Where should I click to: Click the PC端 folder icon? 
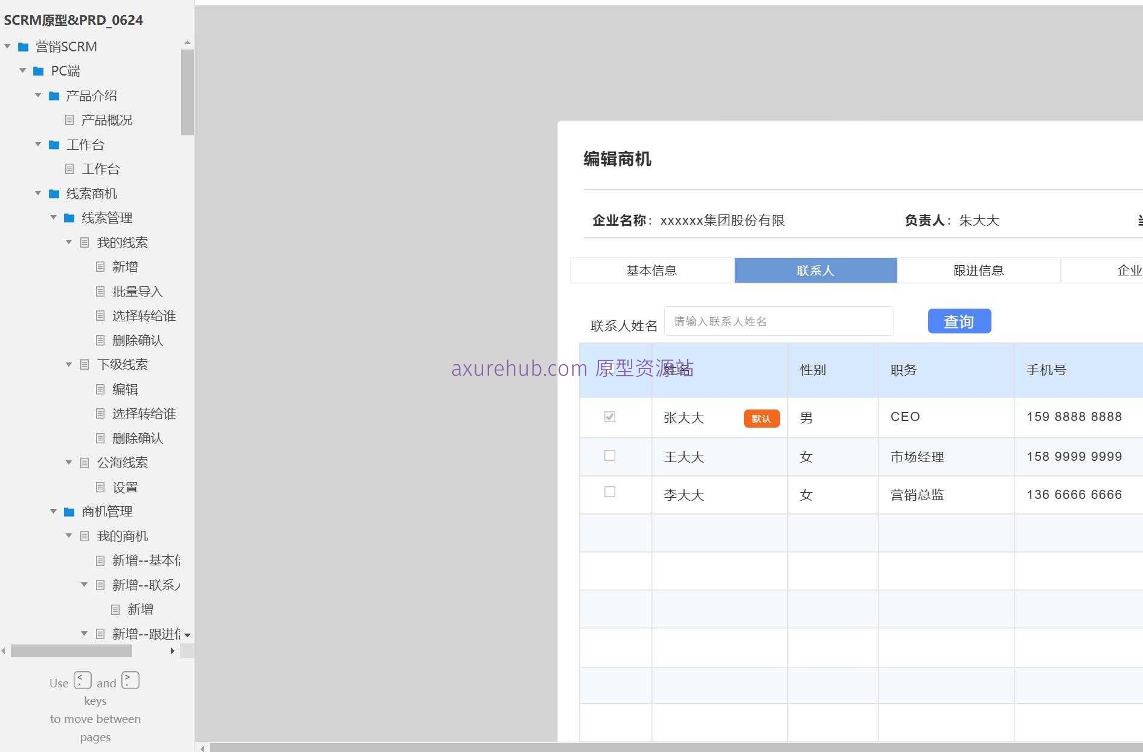(x=39, y=71)
